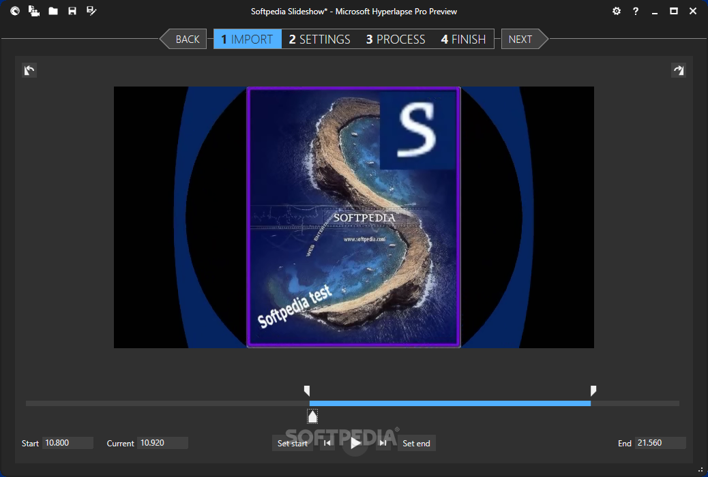708x477 pixels.
Task: Click the Set start button
Action: (293, 443)
